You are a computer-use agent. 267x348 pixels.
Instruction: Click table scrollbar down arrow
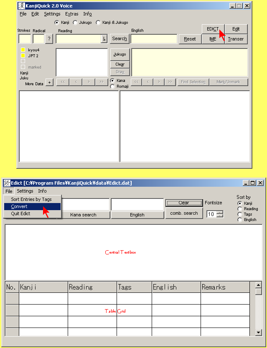(259, 332)
